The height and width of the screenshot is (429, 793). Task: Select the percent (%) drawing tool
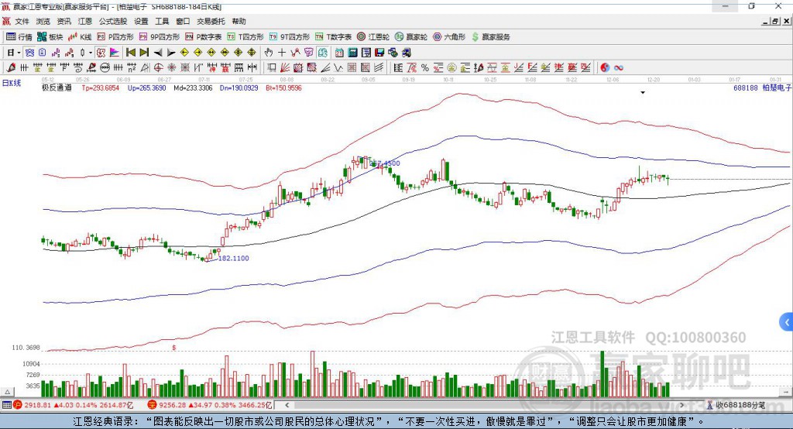[x=425, y=68]
